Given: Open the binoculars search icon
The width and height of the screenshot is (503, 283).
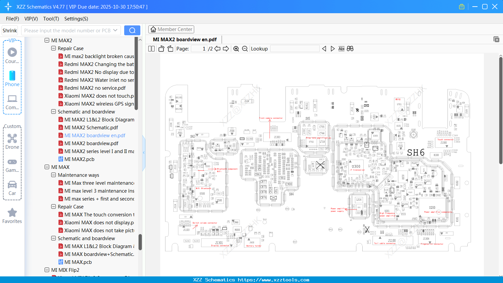Looking at the screenshot, I should click(x=350, y=48).
